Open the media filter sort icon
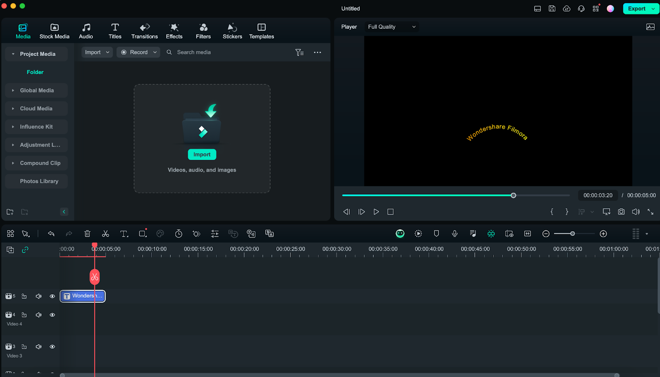Viewport: 660px width, 377px height. pos(299,52)
